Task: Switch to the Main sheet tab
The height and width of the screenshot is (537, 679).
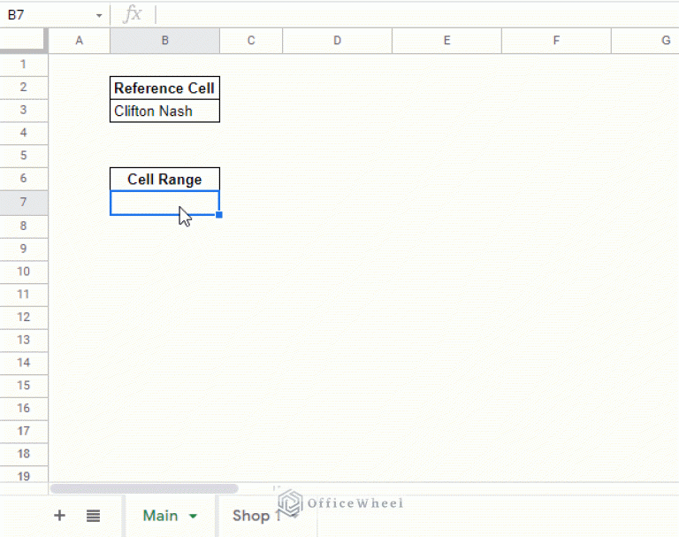Action: pyautogui.click(x=160, y=516)
